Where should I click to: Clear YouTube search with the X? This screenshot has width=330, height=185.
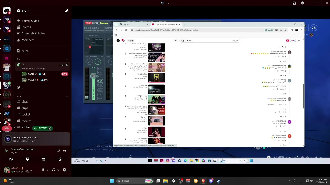click(x=187, y=41)
